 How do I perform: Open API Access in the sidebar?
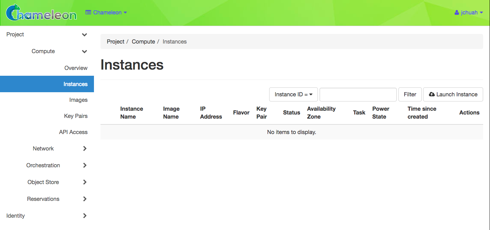(73, 132)
